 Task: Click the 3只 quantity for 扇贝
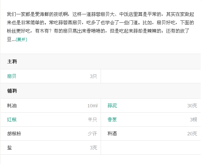[93, 76]
